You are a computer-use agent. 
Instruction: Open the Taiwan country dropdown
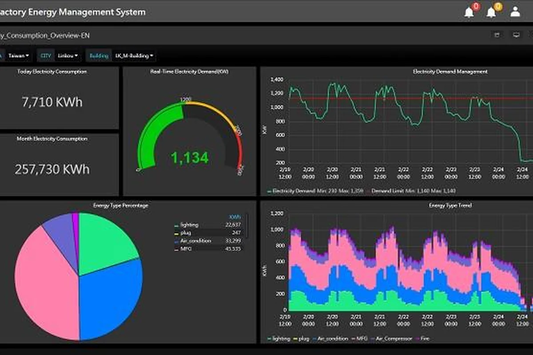pos(19,56)
